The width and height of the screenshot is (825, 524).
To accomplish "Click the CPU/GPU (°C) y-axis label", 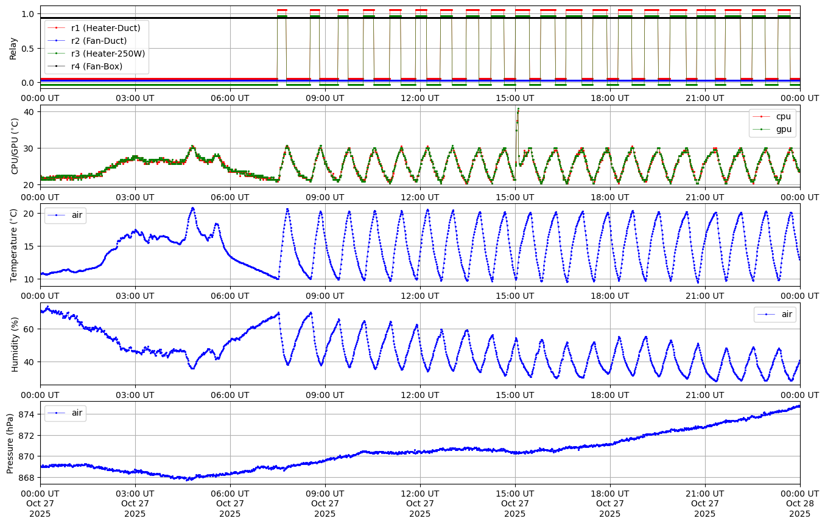I will click(13, 145).
